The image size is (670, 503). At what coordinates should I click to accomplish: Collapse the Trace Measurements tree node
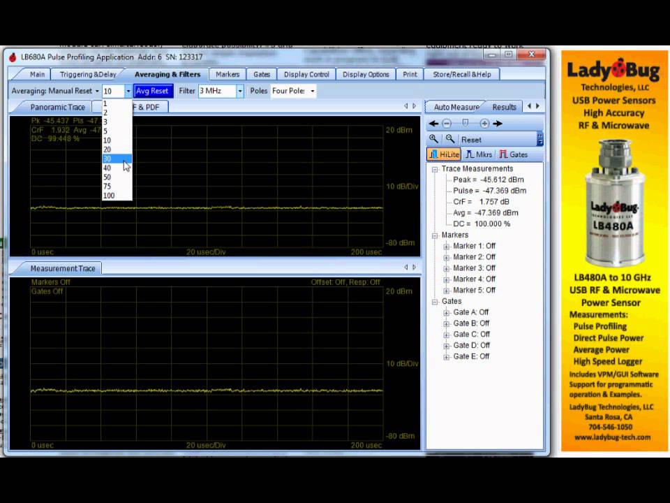pos(435,169)
